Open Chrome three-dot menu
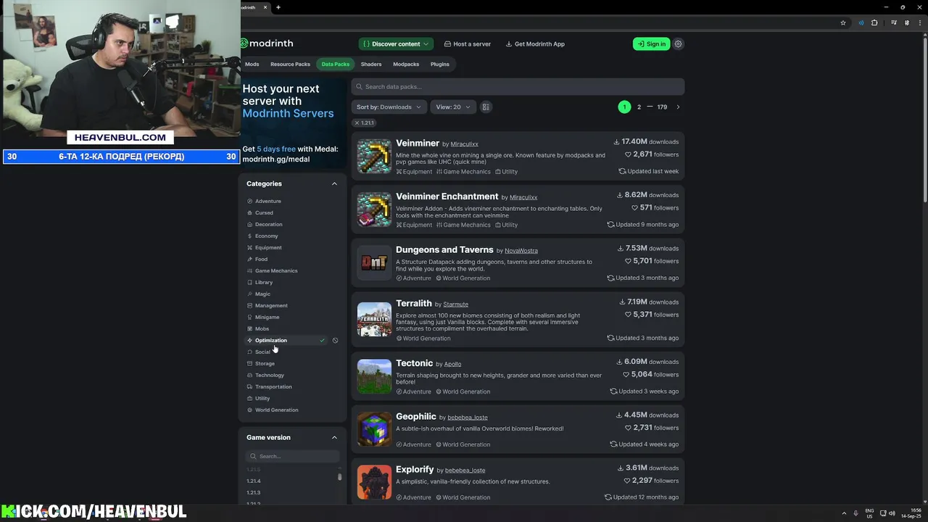928x522 pixels. pos(919,22)
